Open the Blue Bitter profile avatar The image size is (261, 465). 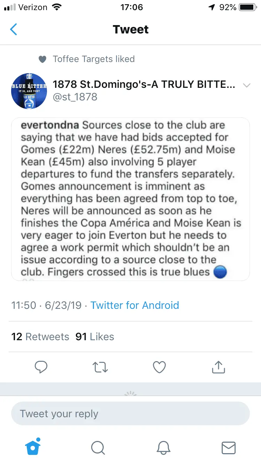pyautogui.click(x=29, y=91)
